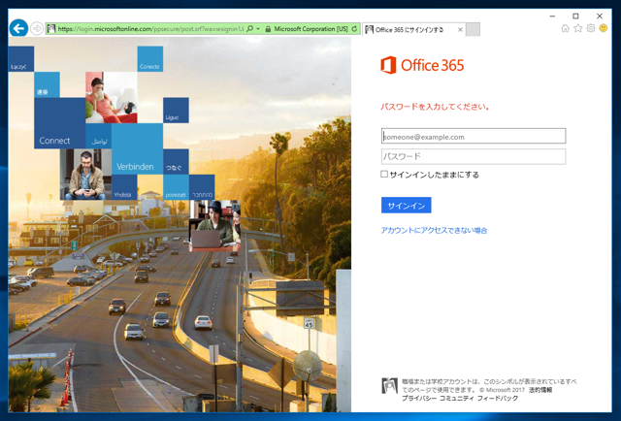Click the red パスワードを入力してください message

436,107
